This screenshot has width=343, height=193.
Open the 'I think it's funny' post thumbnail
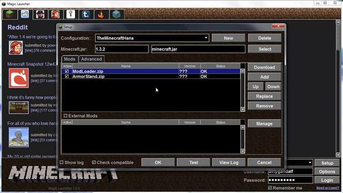click(x=19, y=107)
